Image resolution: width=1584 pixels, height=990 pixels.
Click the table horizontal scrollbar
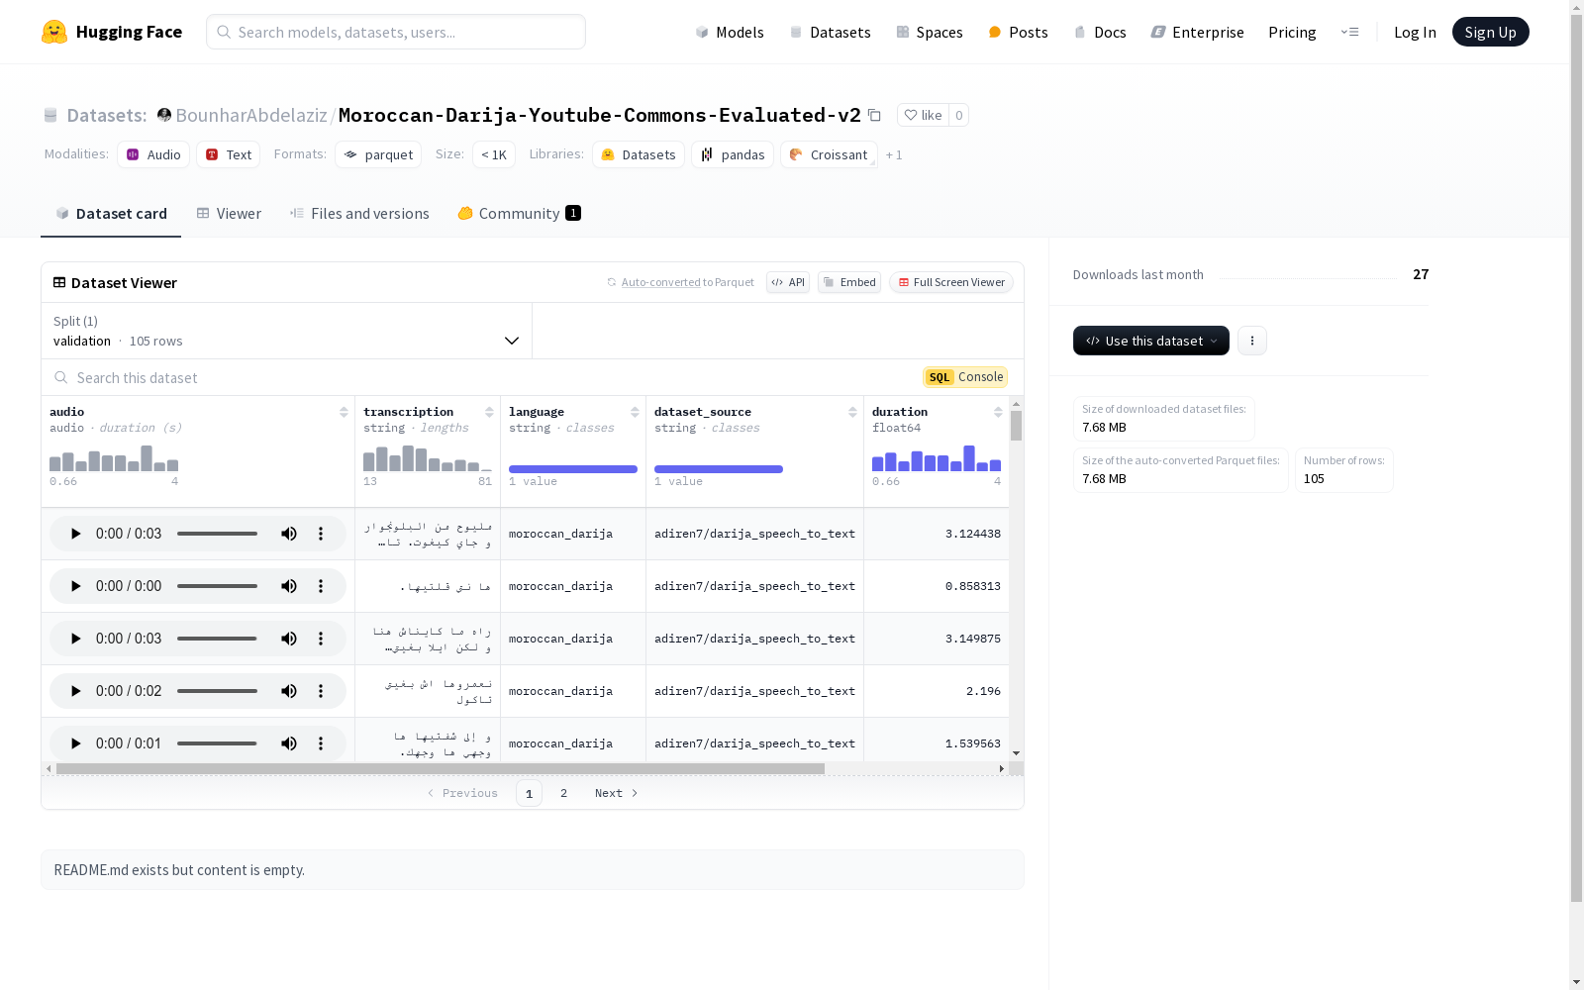pyautogui.click(x=441, y=768)
